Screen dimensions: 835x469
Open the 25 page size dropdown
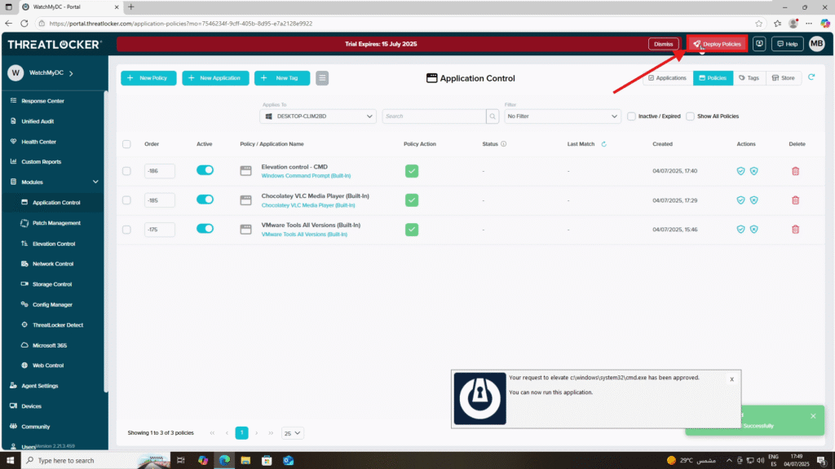click(293, 433)
